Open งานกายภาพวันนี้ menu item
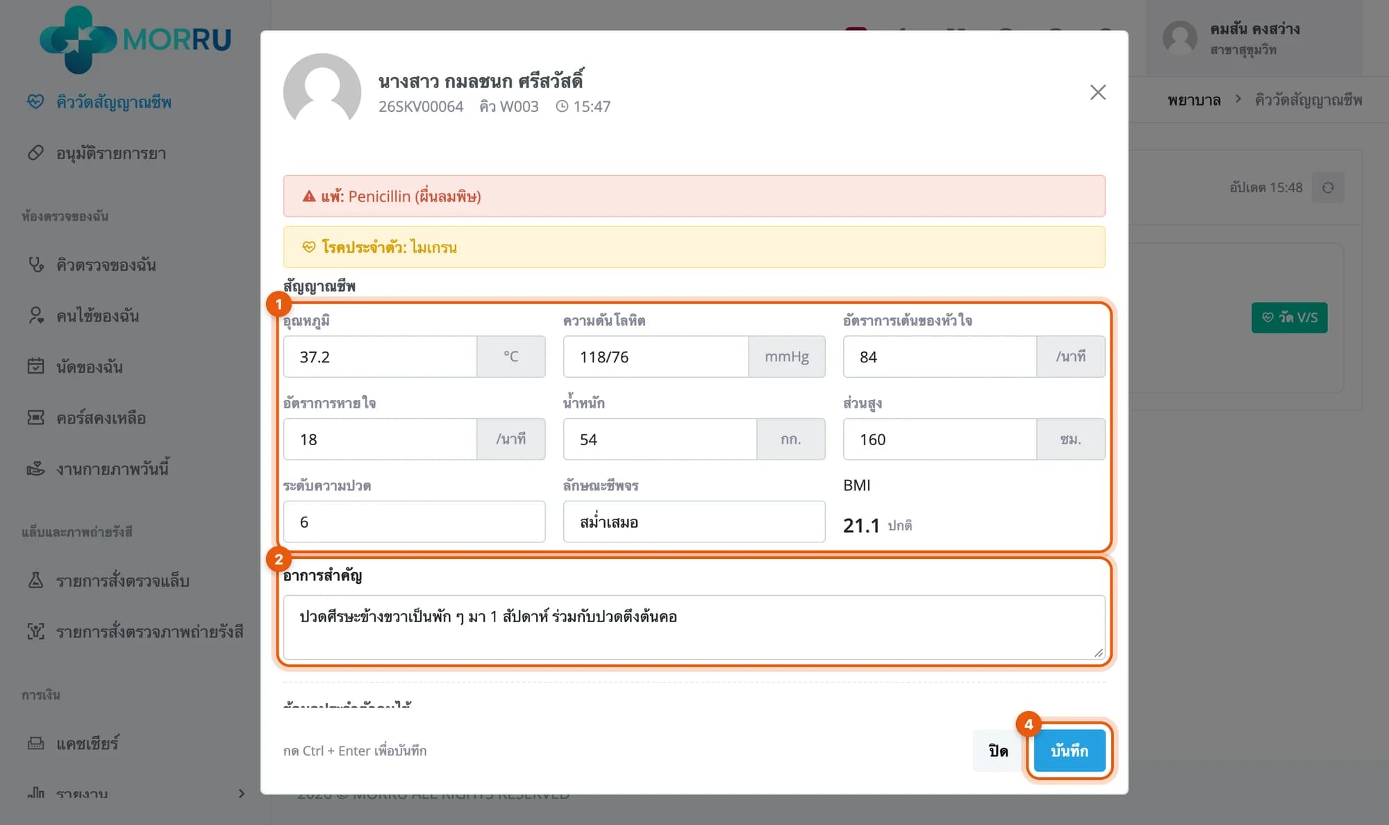This screenshot has width=1389, height=825. point(113,469)
